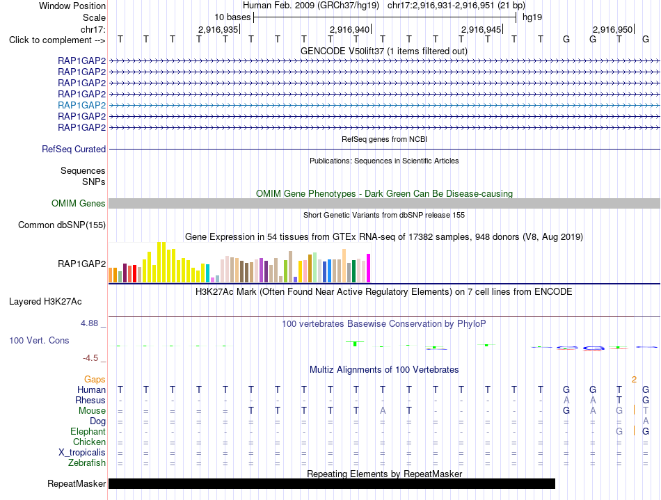
Task: Click the hg19 text beside the scale bar
Action: click(532, 17)
